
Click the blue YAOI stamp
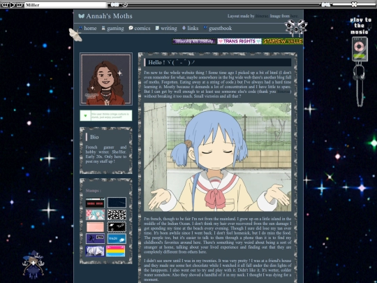[x=117, y=239]
